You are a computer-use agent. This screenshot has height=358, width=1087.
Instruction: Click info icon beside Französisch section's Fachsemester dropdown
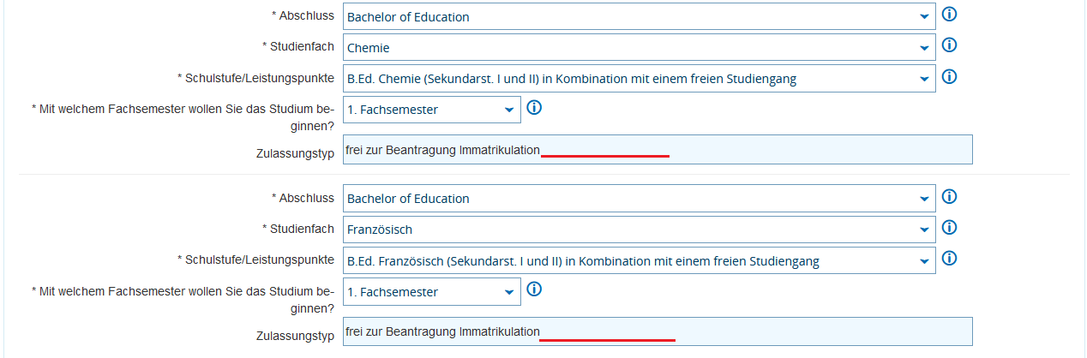click(x=534, y=289)
